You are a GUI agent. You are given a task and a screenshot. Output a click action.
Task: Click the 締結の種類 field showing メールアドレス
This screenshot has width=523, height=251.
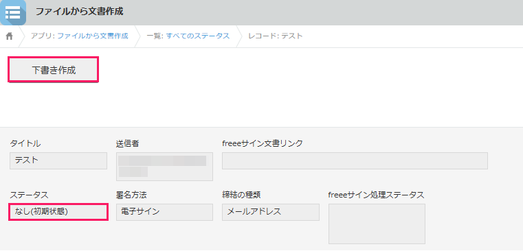[271, 212]
